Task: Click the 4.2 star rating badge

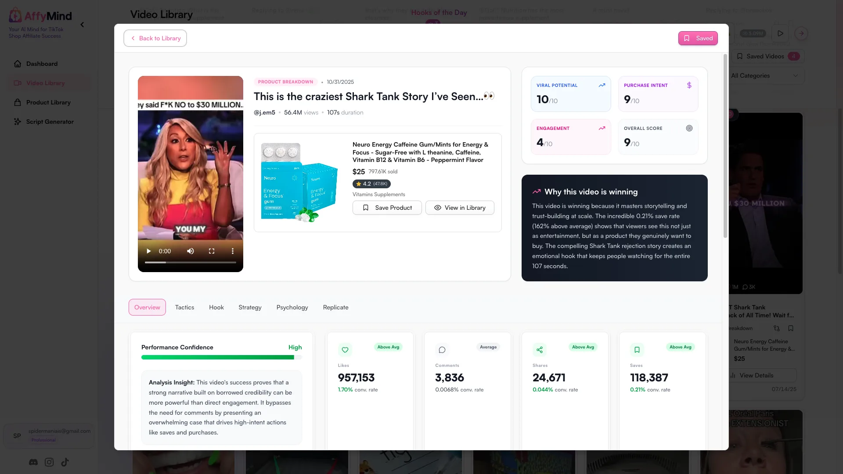Action: tap(371, 184)
